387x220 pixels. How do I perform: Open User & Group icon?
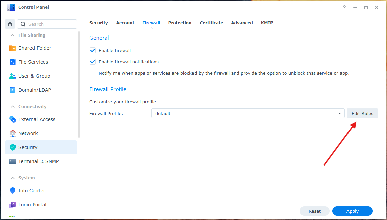(13, 76)
